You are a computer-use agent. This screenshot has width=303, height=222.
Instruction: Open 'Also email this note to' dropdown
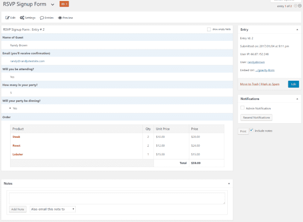pos(53,209)
